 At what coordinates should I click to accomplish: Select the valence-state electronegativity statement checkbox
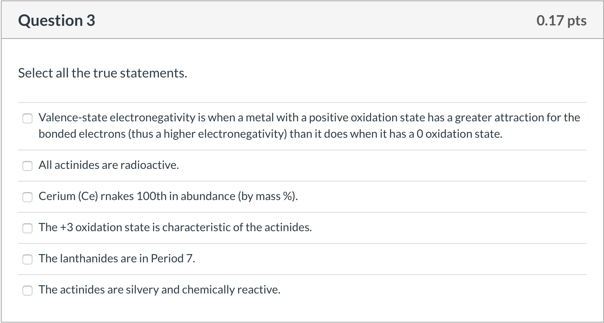pyautogui.click(x=27, y=118)
